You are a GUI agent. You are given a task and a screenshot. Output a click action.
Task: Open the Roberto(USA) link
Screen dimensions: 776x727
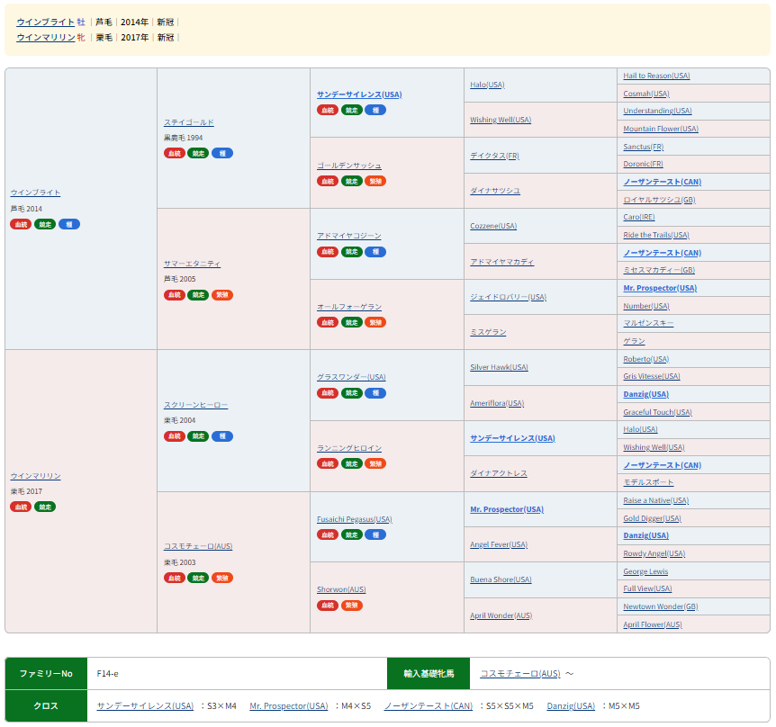coord(646,359)
